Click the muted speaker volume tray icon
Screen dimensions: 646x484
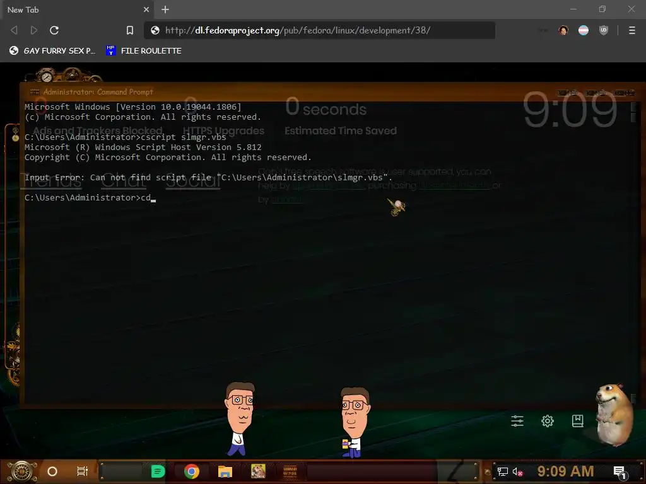point(517,471)
